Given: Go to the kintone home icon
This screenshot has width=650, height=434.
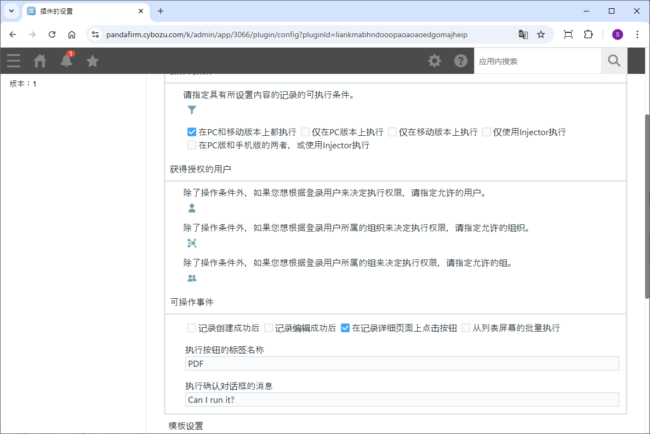Looking at the screenshot, I should tap(40, 61).
